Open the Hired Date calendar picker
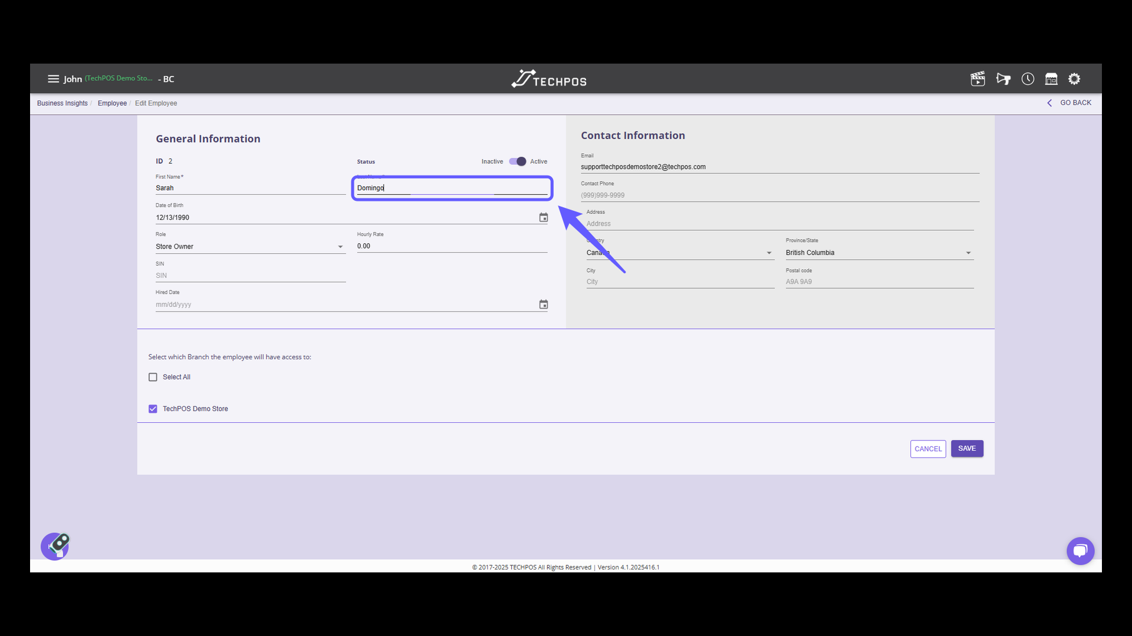 pyautogui.click(x=543, y=304)
